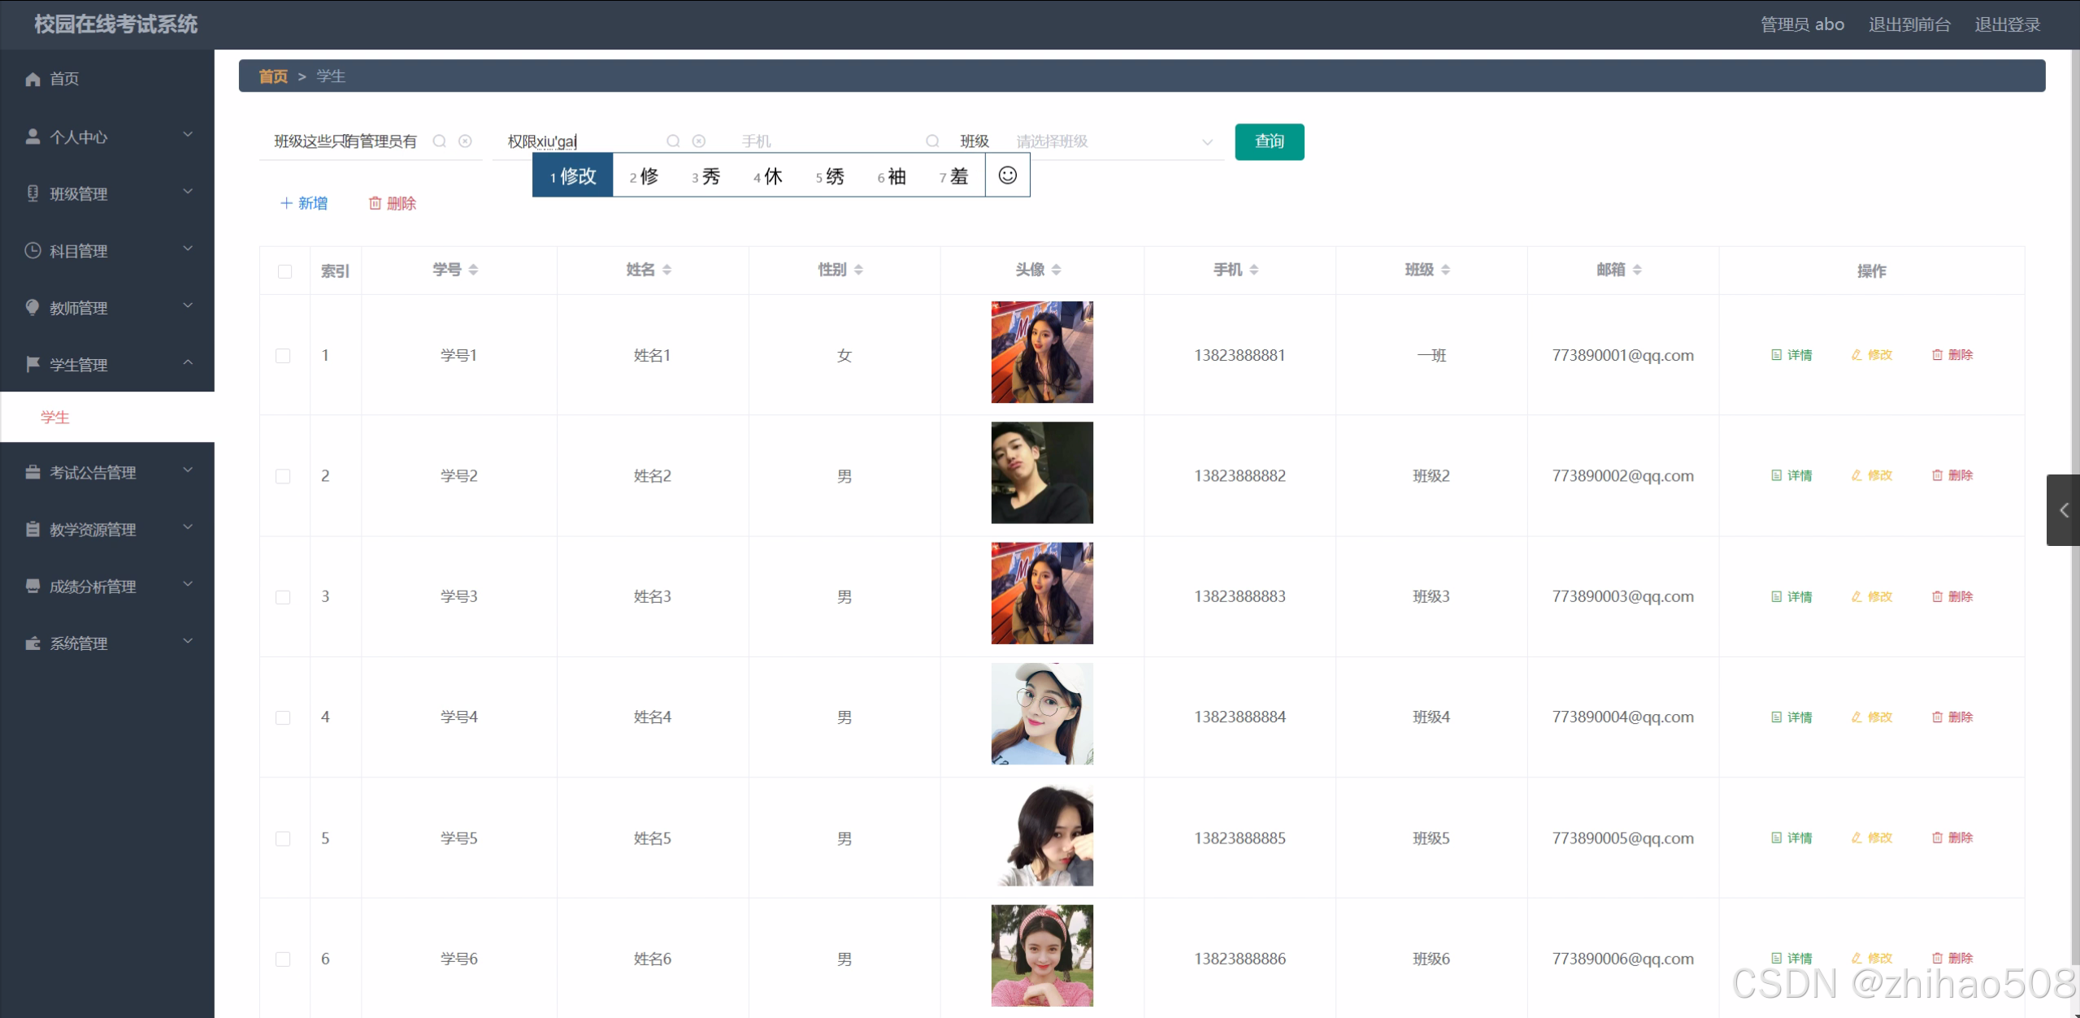Click the delete trash icon for row 学号1
2080x1018 pixels.
click(1937, 355)
